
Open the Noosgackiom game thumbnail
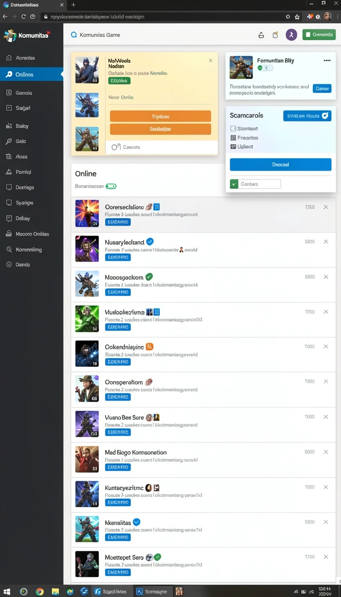coord(87,284)
